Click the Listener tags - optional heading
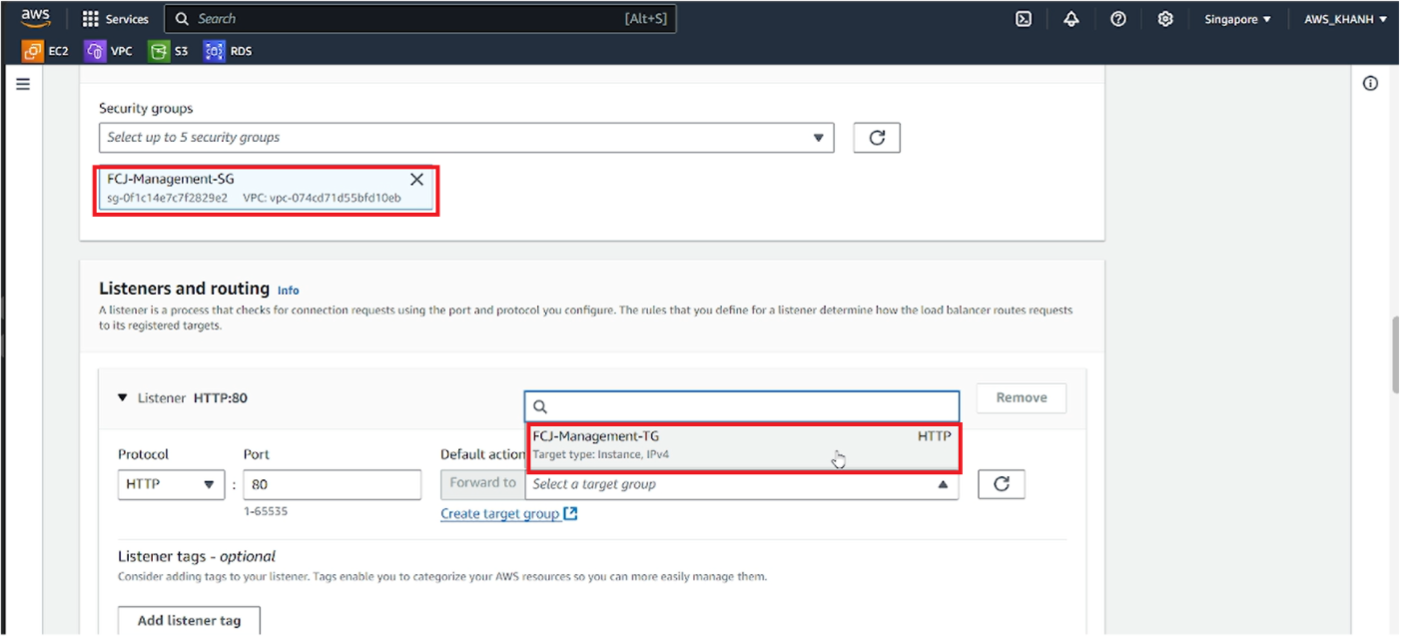This screenshot has height=639, width=1403. click(197, 556)
